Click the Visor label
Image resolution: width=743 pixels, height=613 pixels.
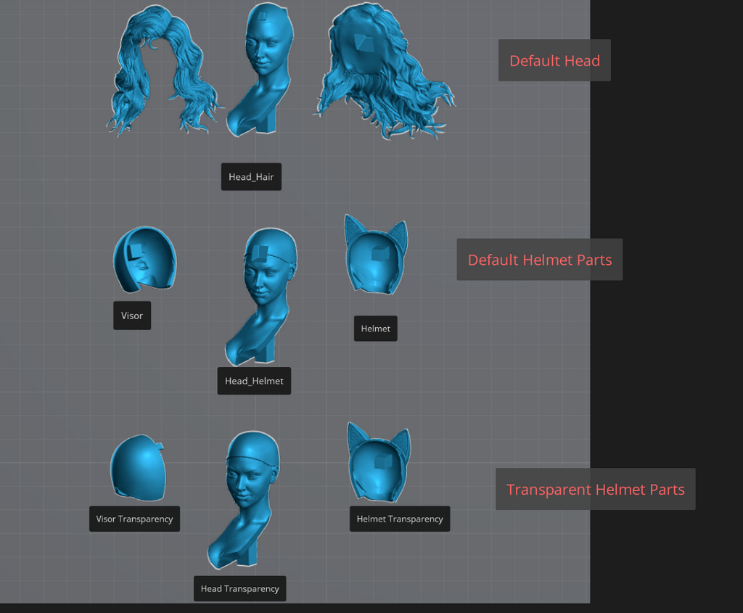point(132,316)
